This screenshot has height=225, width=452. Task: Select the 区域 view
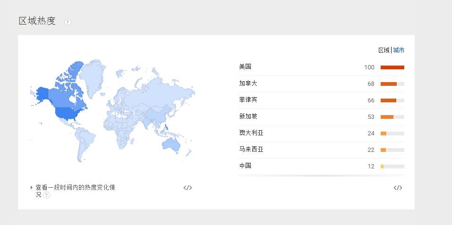click(x=384, y=50)
